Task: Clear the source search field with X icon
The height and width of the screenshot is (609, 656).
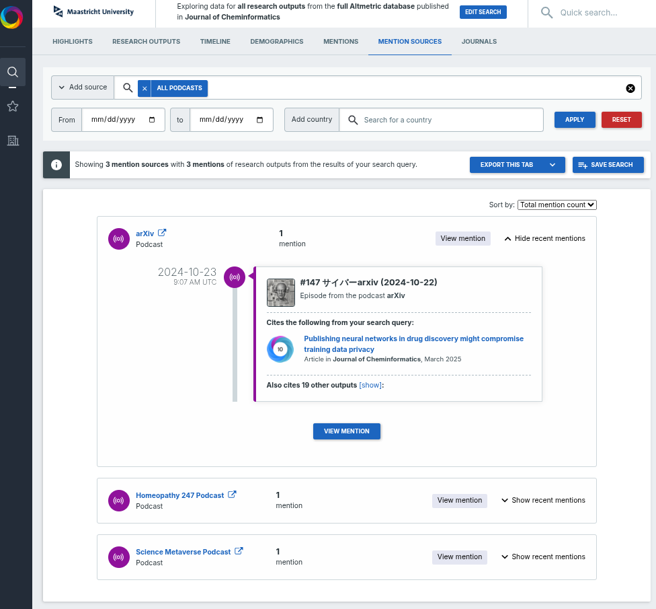Action: (x=630, y=88)
